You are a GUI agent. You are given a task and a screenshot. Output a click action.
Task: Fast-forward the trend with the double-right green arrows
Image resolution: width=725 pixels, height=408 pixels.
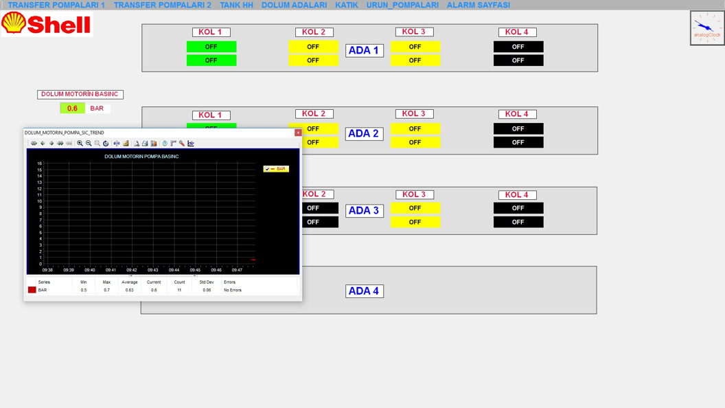tap(60, 144)
